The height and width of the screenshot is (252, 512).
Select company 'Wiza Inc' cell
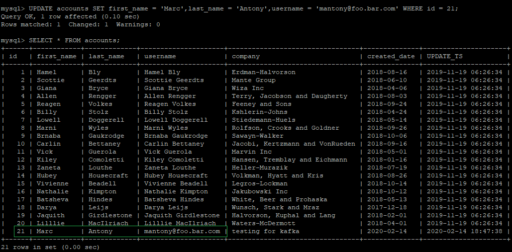(248, 88)
